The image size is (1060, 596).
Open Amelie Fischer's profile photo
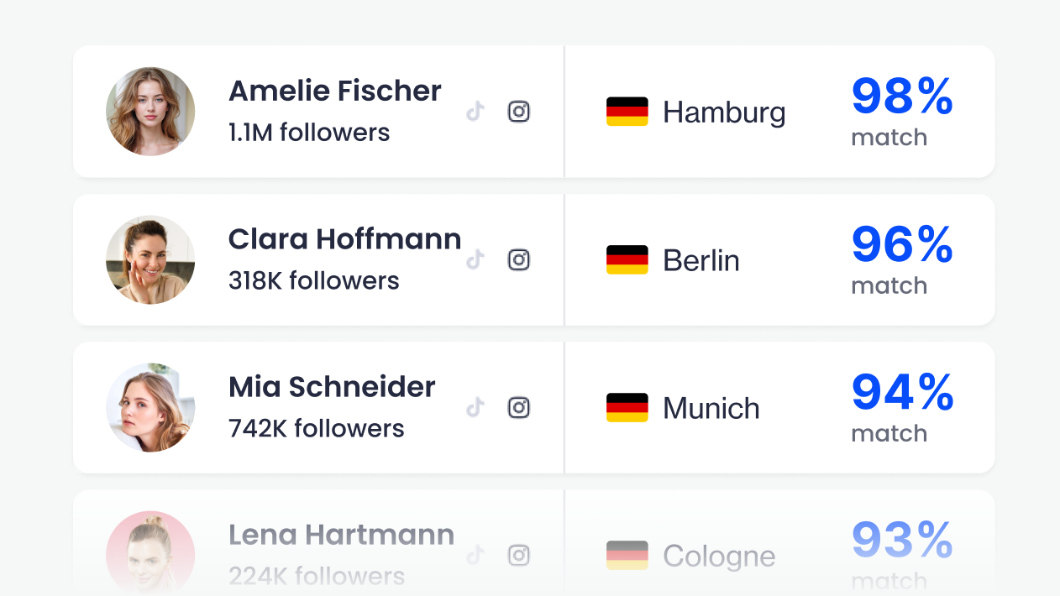click(150, 112)
